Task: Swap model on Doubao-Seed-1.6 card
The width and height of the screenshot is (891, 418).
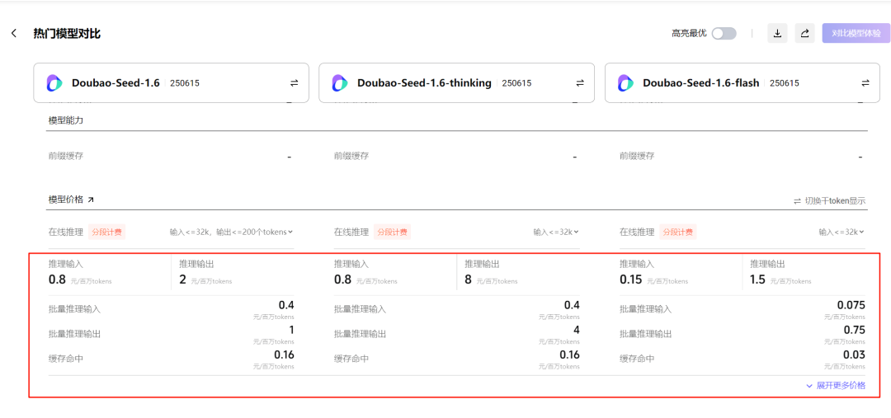Action: 294,83
